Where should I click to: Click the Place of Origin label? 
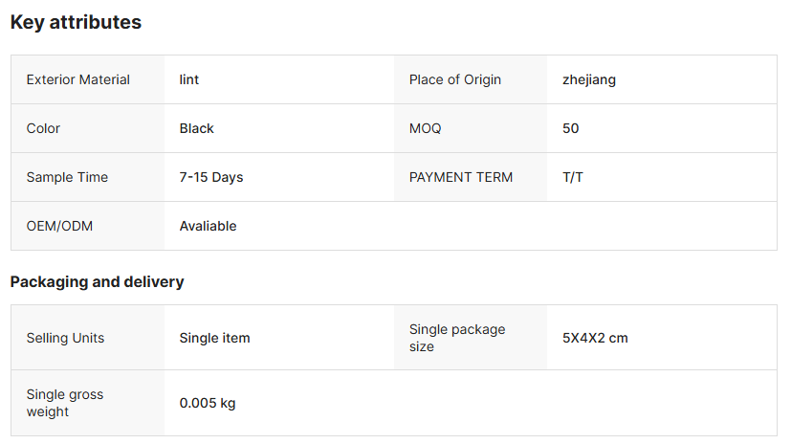click(455, 79)
